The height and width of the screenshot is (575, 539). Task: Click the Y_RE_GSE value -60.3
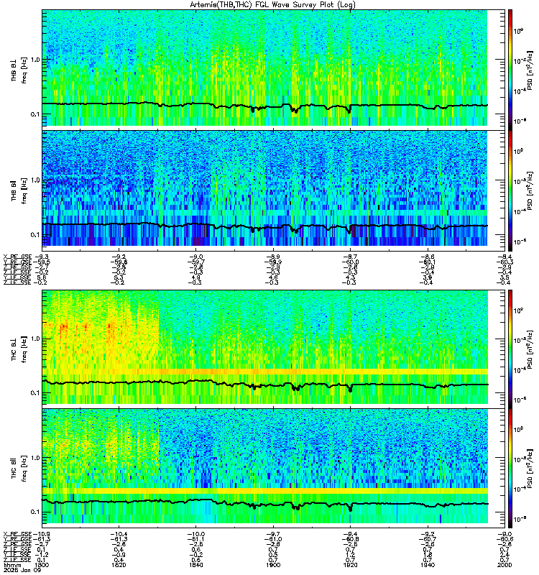click(505, 262)
